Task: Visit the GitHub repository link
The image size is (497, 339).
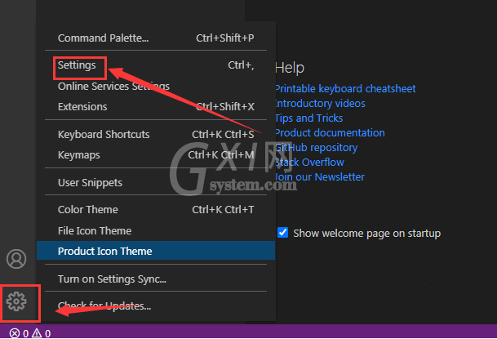Action: click(317, 148)
